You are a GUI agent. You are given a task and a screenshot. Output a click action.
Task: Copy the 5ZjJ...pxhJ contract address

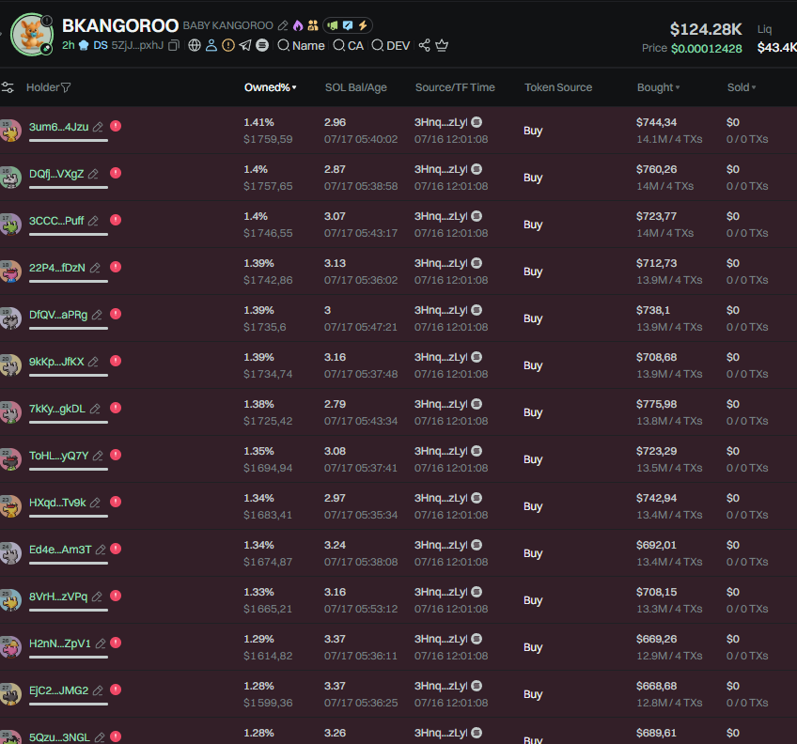174,46
